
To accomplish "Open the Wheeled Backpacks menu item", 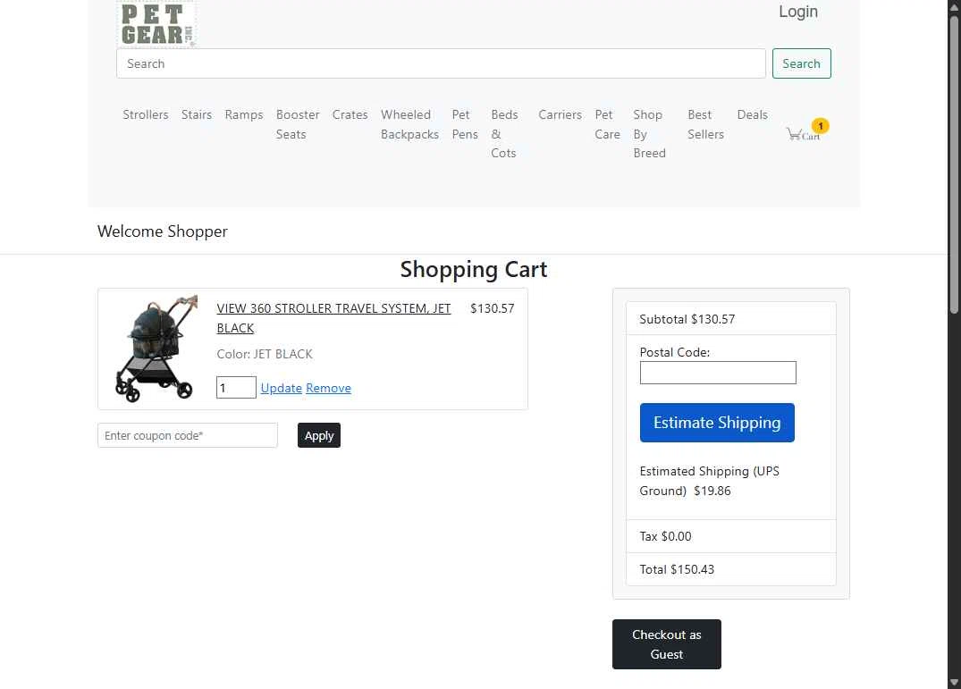I will [x=409, y=124].
